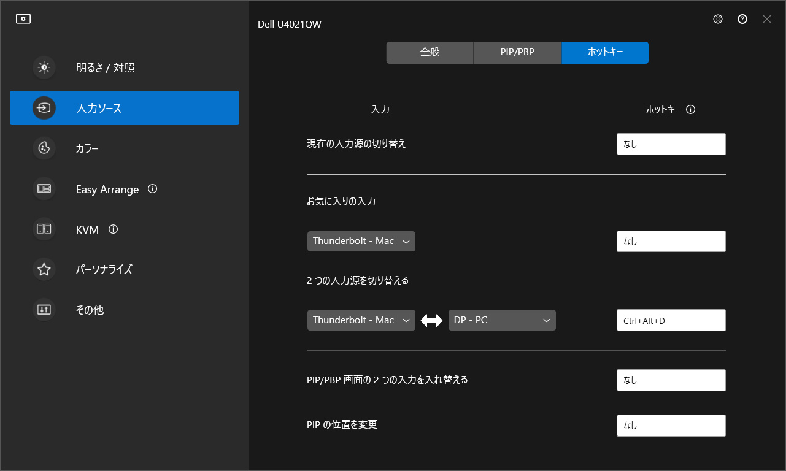Click the color palette icon
The image size is (786, 471).
(44, 148)
